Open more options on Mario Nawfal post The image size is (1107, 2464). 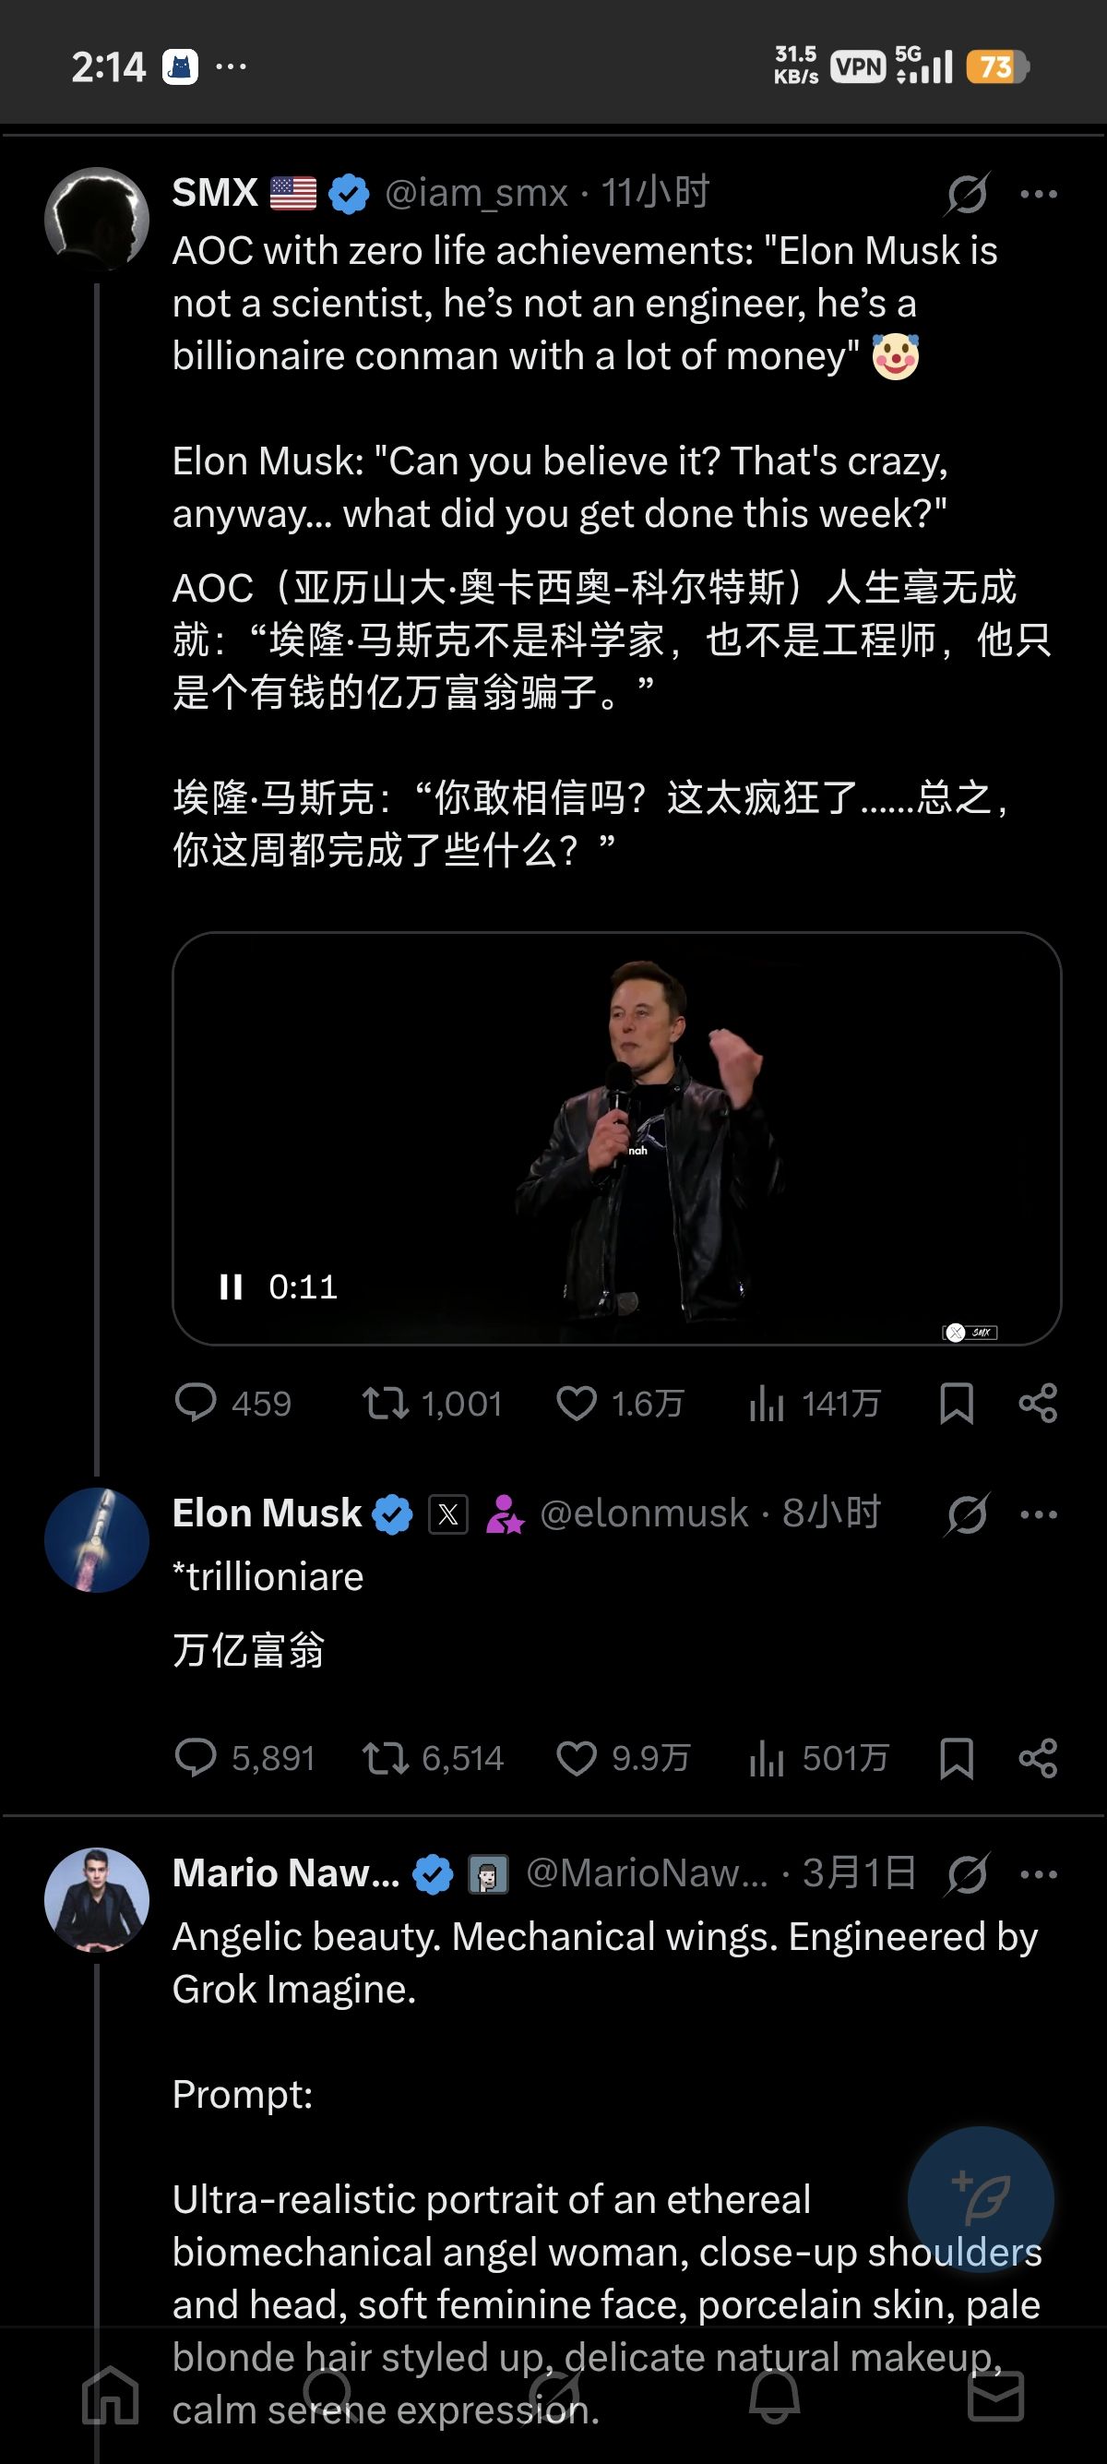[x=1038, y=1873]
